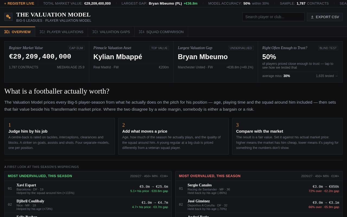The height and width of the screenshot is (217, 347).
Task: Click the Export CSV button
Action: point(325,17)
